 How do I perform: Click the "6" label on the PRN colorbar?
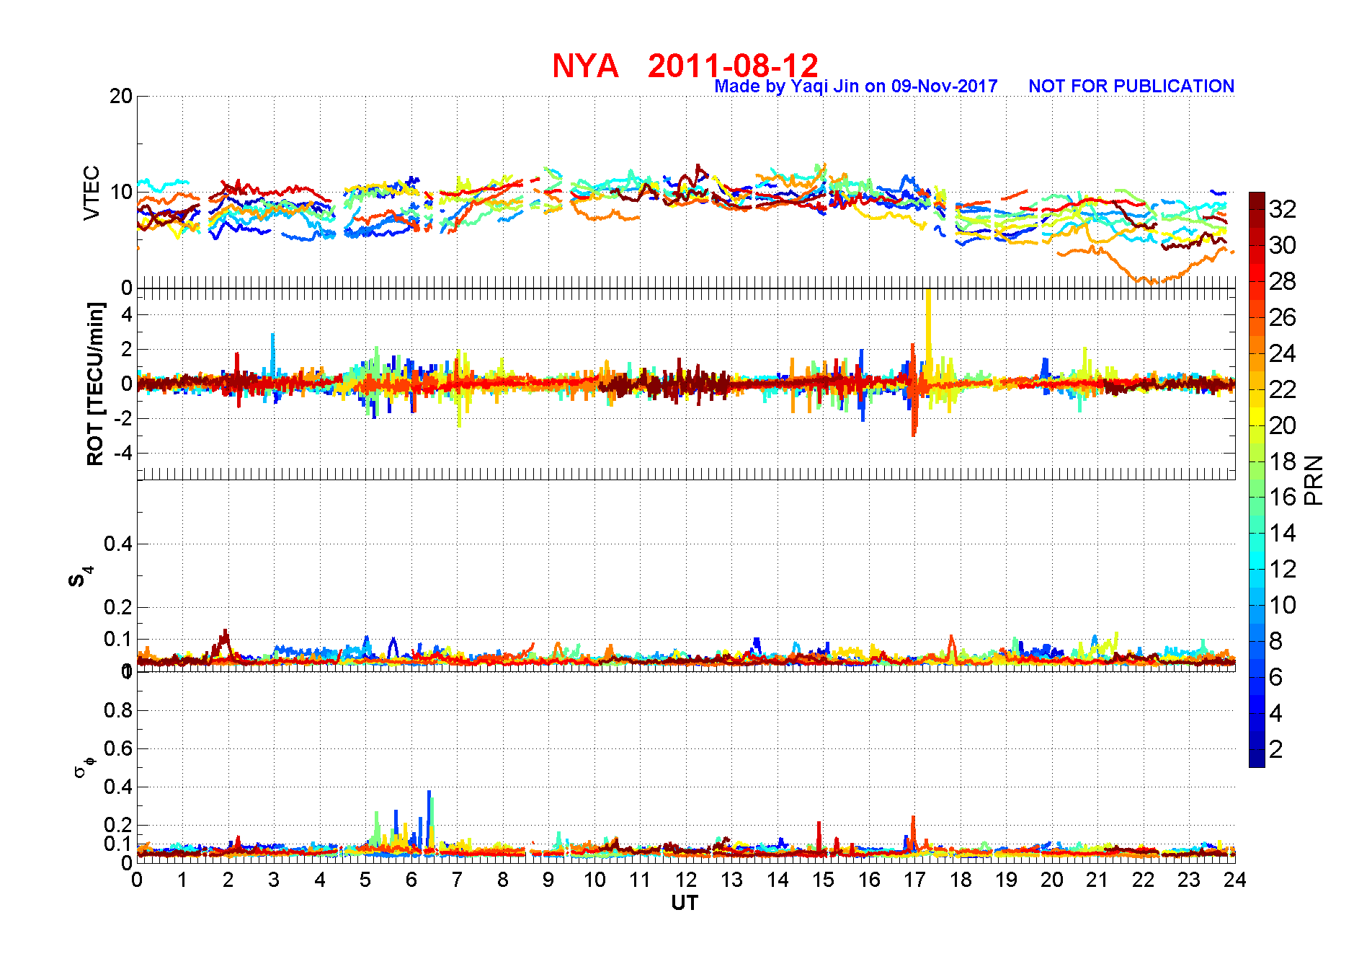point(1276,677)
